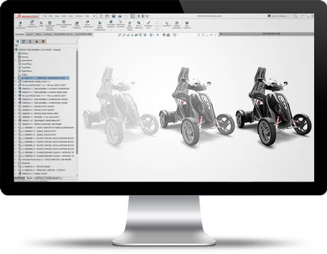Open the File menu

point(45,16)
